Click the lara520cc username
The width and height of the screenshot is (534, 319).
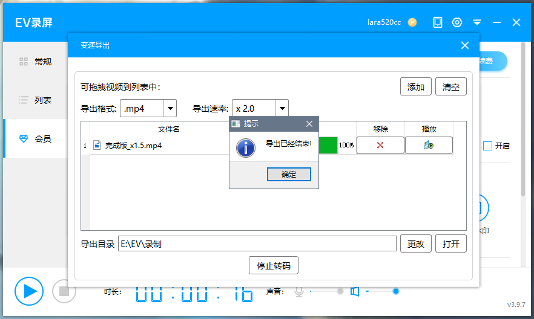(384, 22)
